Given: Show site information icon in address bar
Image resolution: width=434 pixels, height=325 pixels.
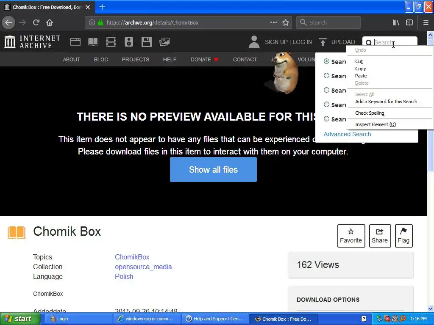Looking at the screenshot, I should [92, 23].
